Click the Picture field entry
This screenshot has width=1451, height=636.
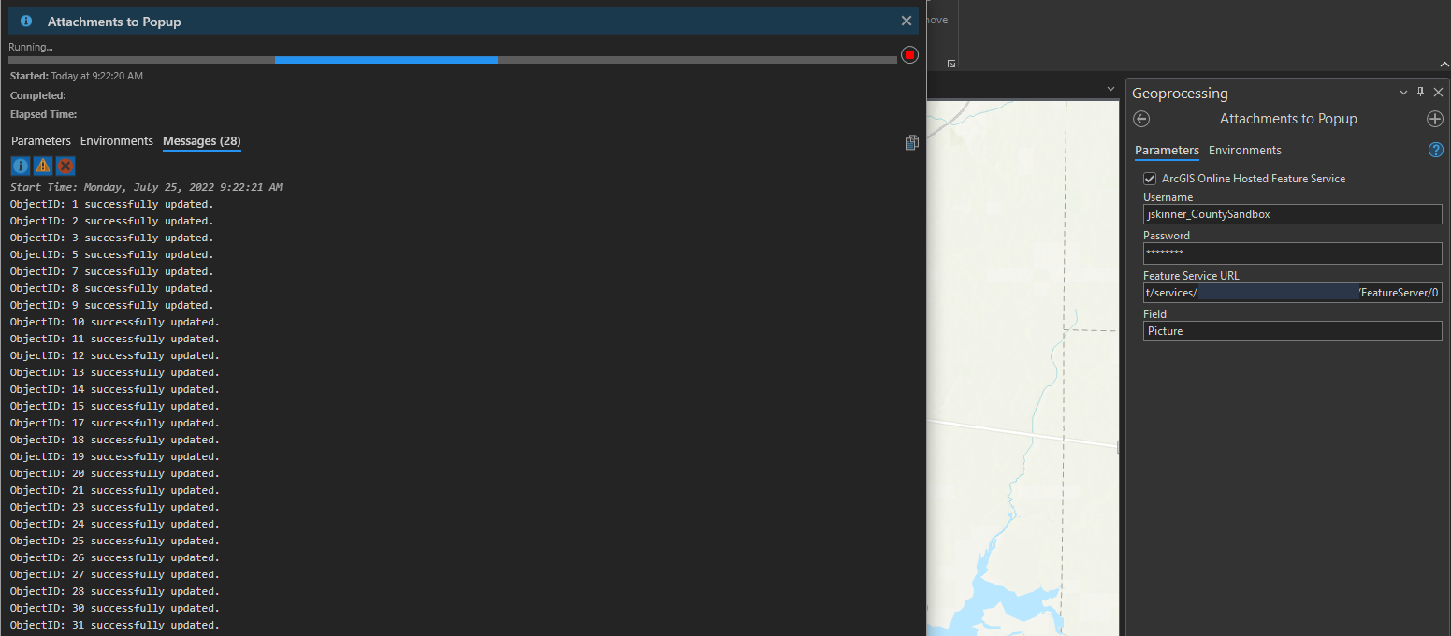[1292, 330]
